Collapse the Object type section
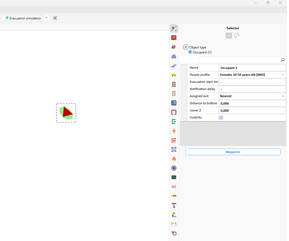The image size is (289, 241). (186, 47)
